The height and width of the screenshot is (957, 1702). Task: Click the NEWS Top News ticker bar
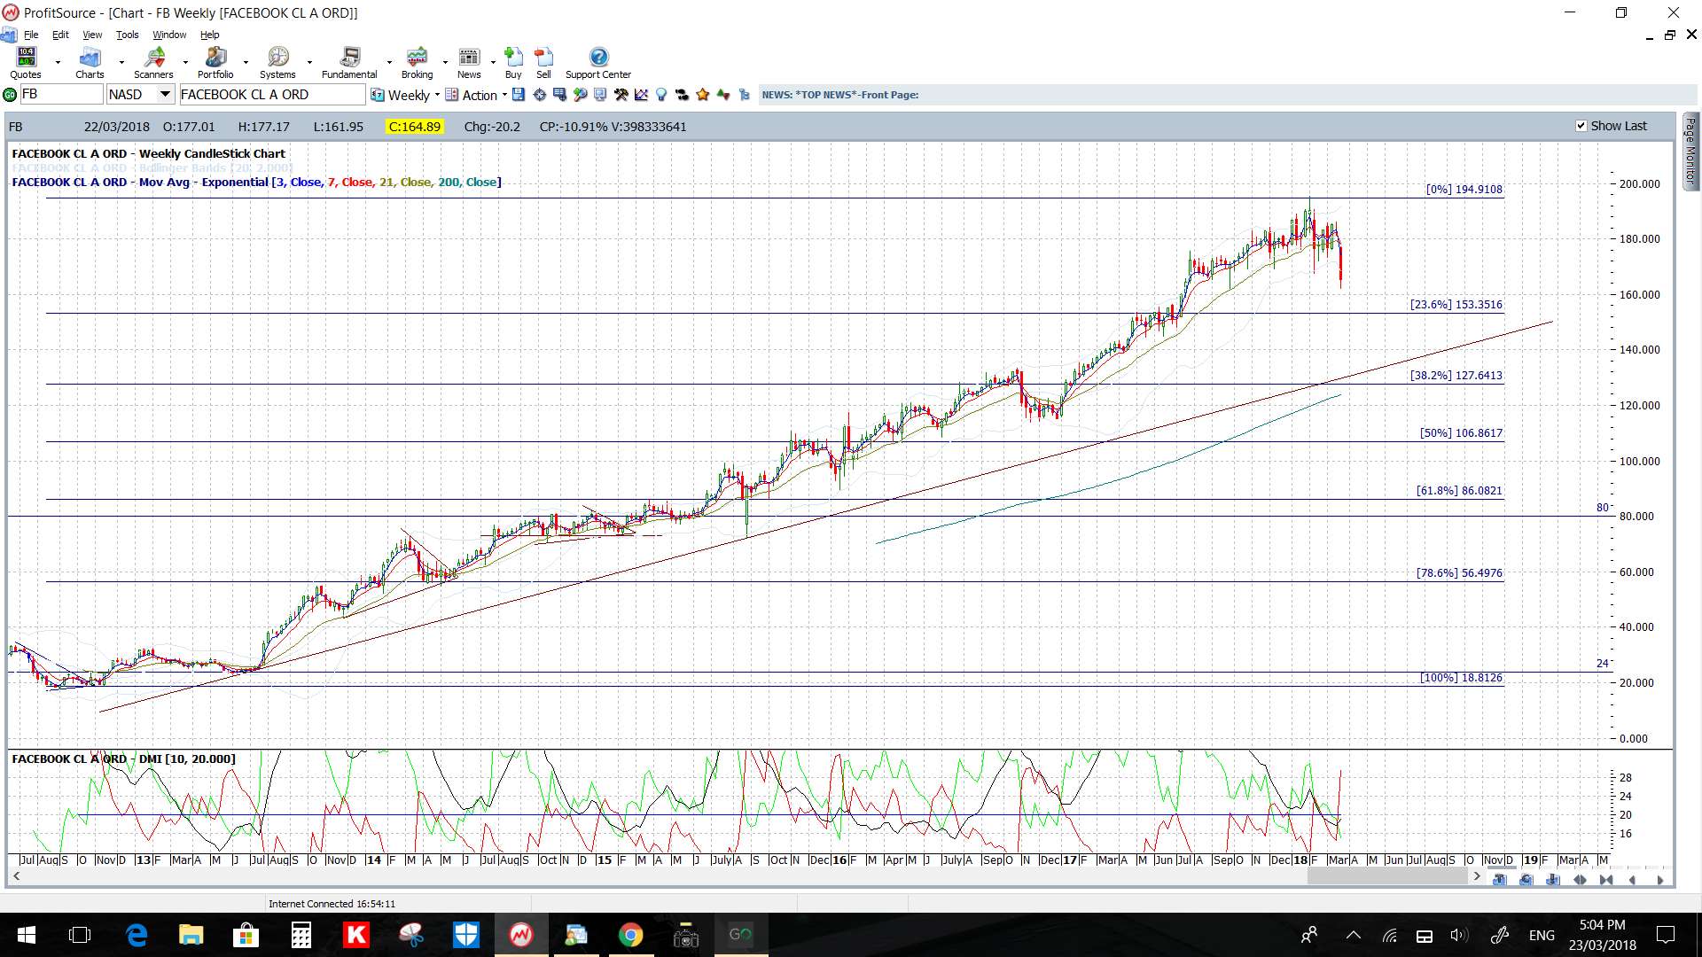(1227, 95)
